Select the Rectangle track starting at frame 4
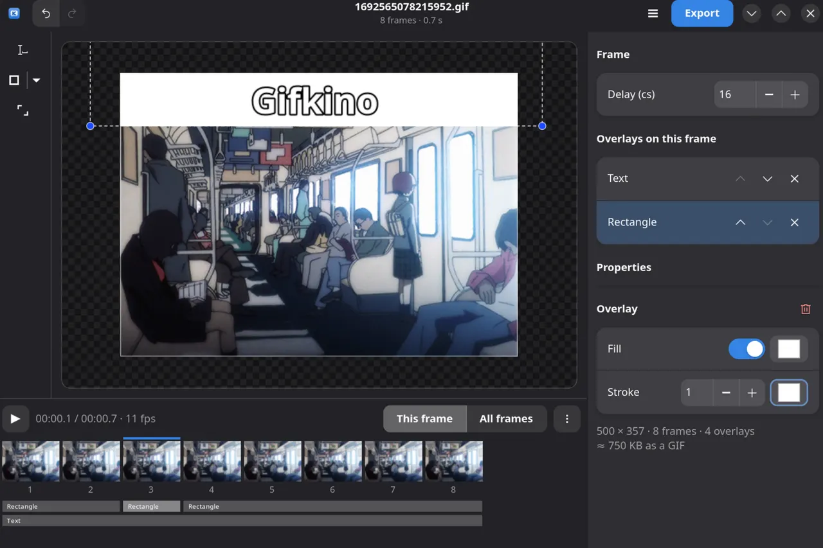This screenshot has height=548, width=823. (332, 507)
